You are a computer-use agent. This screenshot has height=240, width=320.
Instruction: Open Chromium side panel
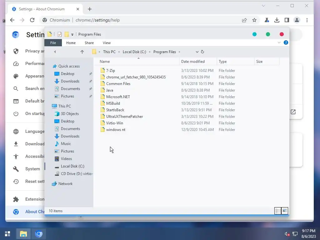(287, 20)
